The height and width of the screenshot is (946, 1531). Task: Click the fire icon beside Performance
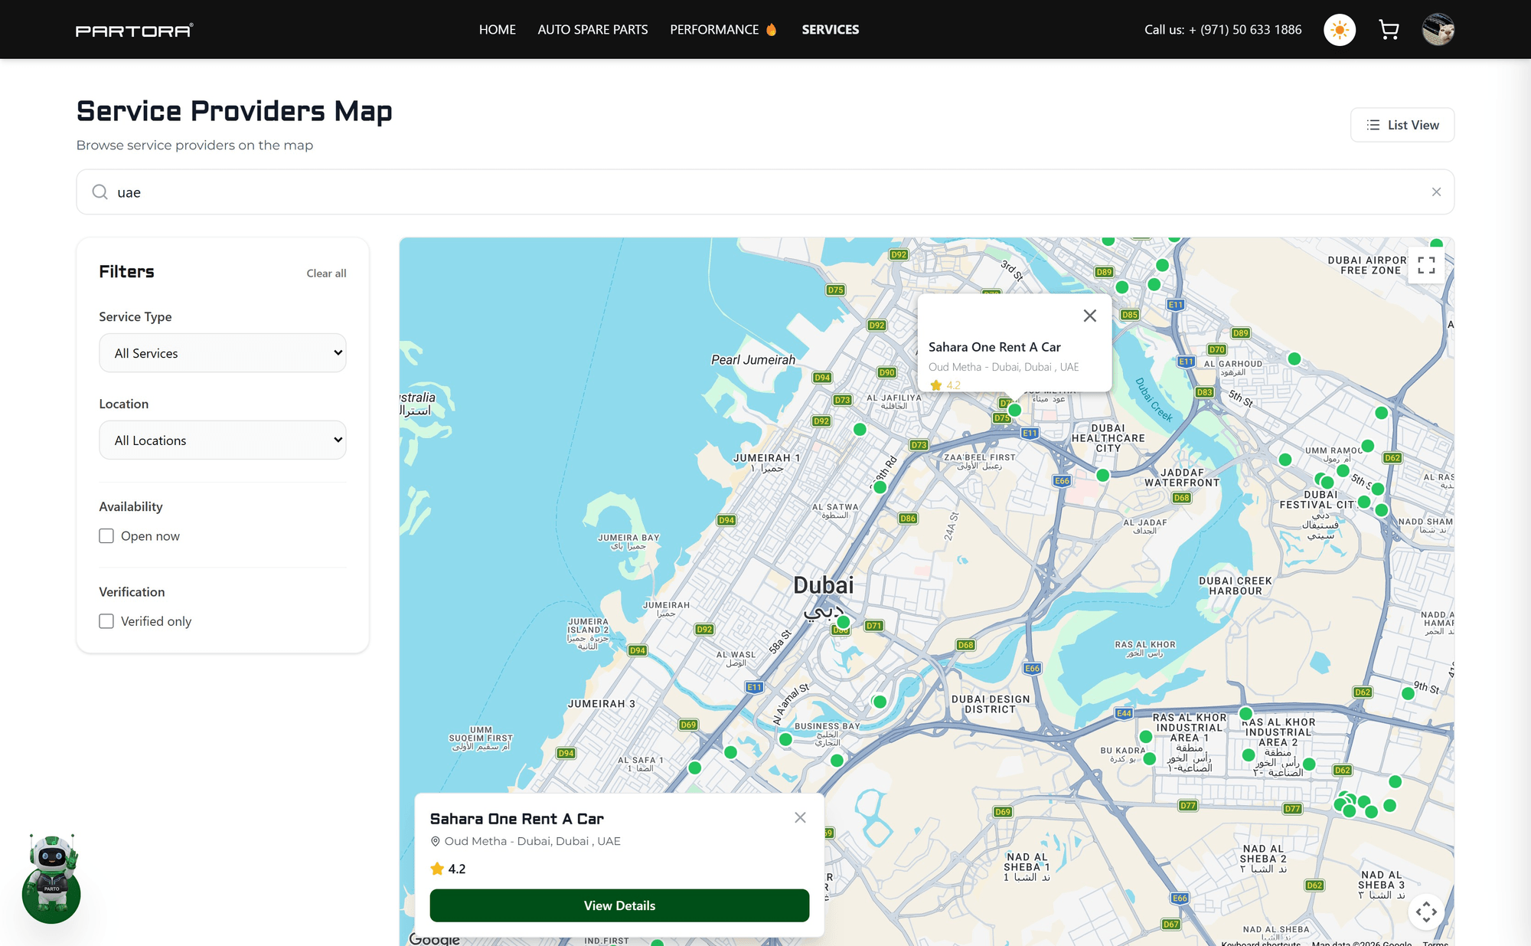(x=772, y=30)
